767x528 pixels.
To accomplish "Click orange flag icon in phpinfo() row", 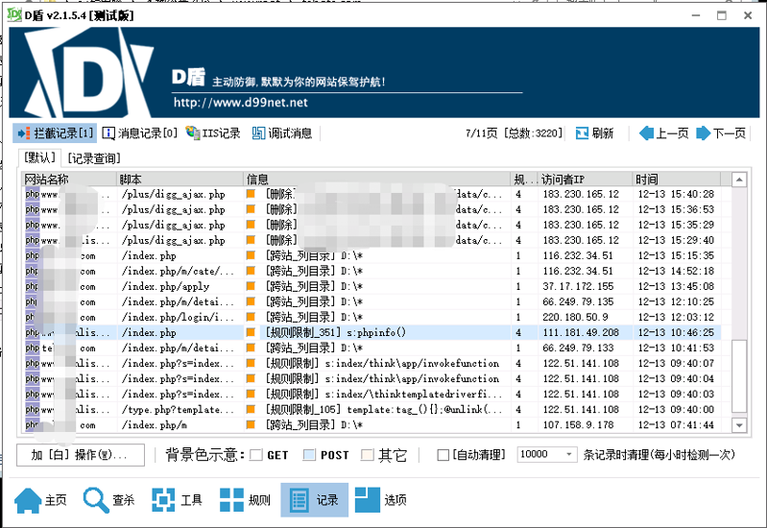I will [x=251, y=333].
